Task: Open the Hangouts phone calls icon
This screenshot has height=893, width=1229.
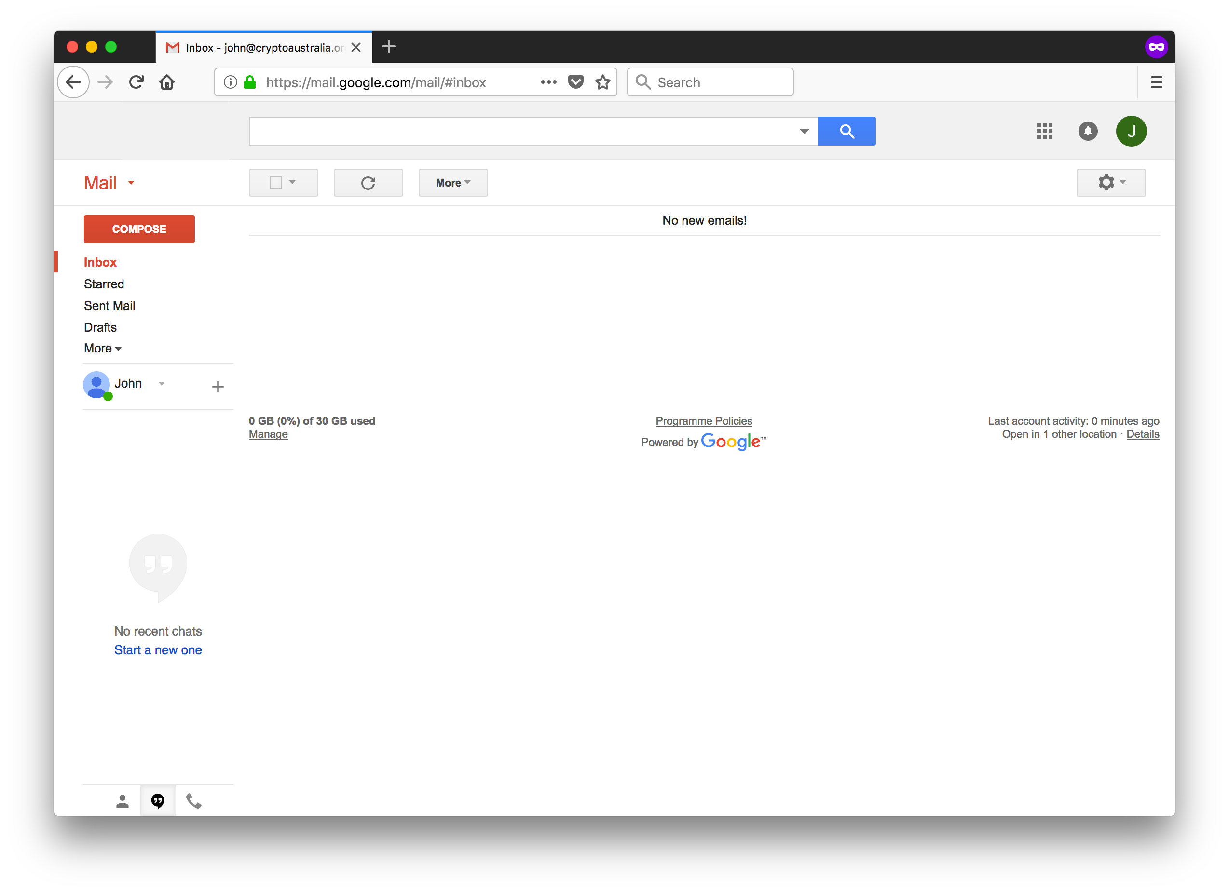Action: (193, 800)
